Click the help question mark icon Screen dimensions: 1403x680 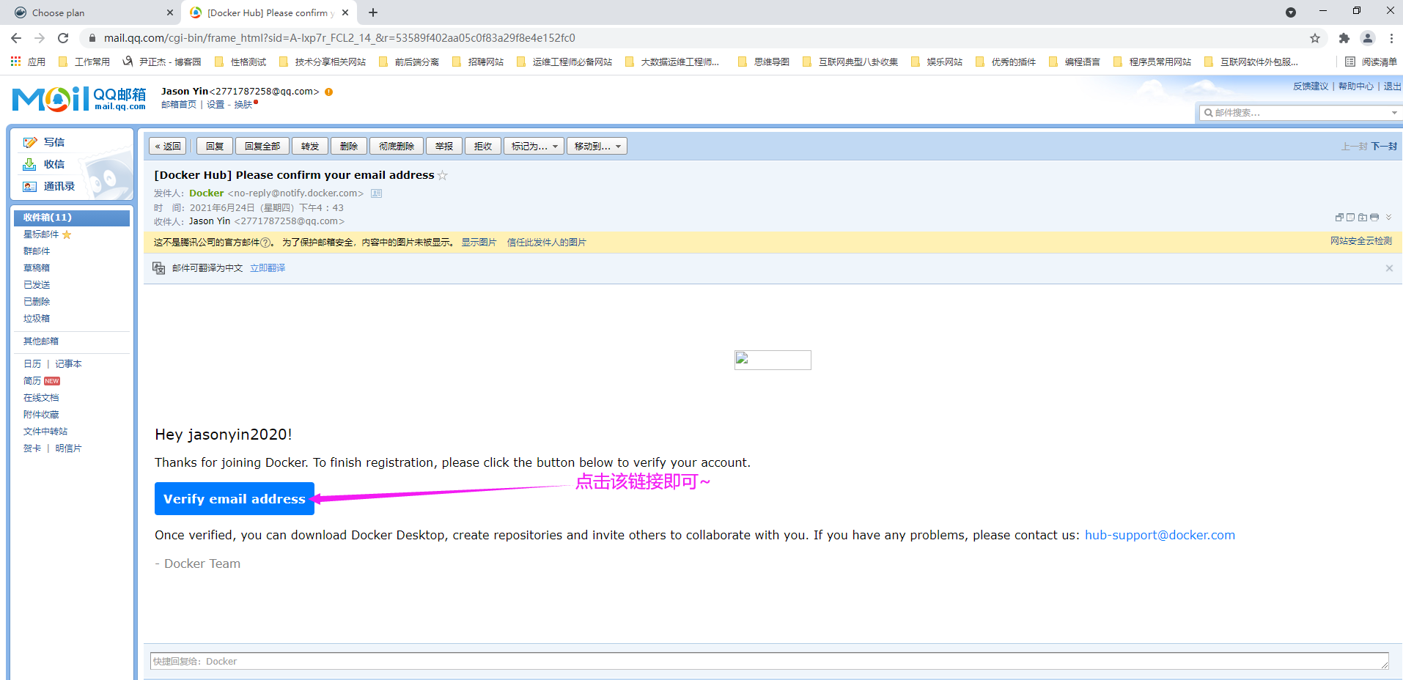[x=266, y=243]
